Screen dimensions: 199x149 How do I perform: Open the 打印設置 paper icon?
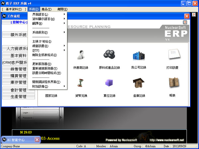point(174,54)
